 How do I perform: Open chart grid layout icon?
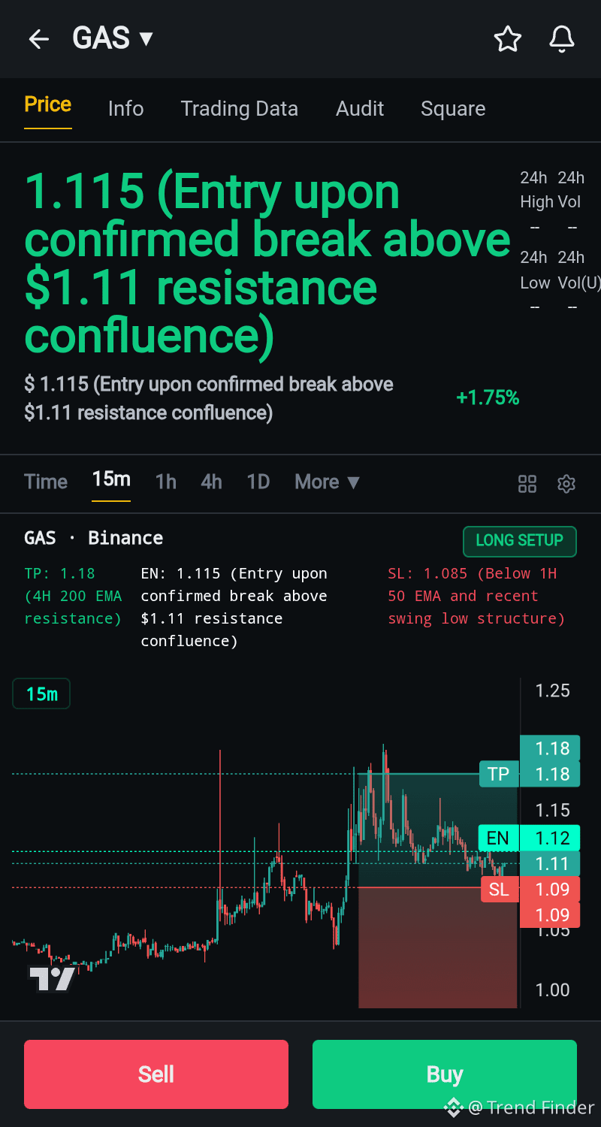tap(527, 484)
